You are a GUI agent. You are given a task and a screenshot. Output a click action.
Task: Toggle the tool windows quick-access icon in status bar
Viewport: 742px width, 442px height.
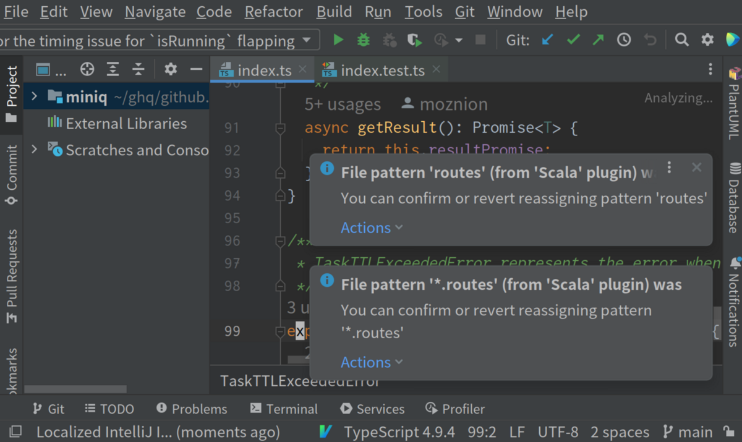pyautogui.click(x=15, y=431)
